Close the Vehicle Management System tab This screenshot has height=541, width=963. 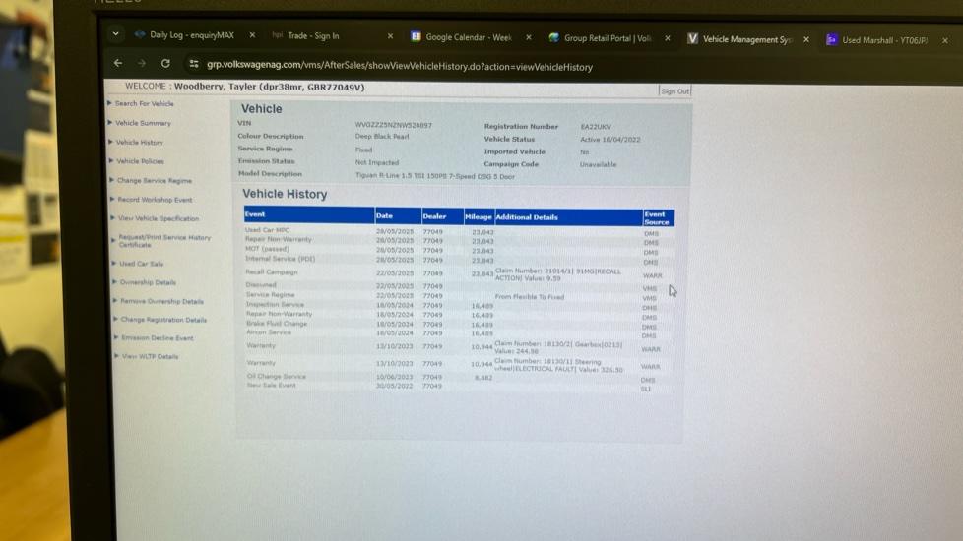[x=805, y=40]
